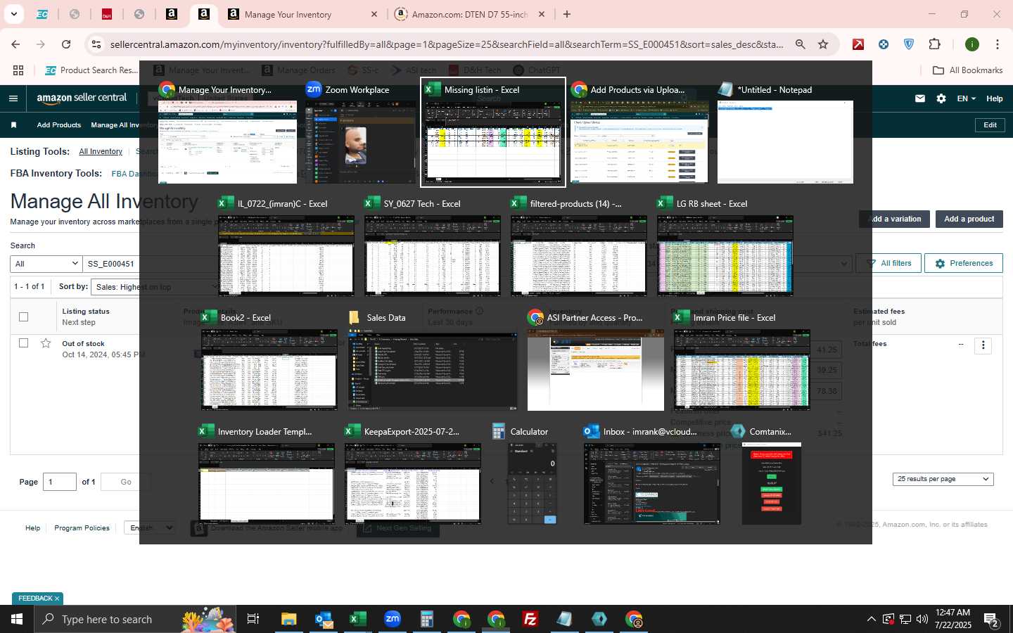Click the zoom magnifier icon in address bar

click(801, 44)
